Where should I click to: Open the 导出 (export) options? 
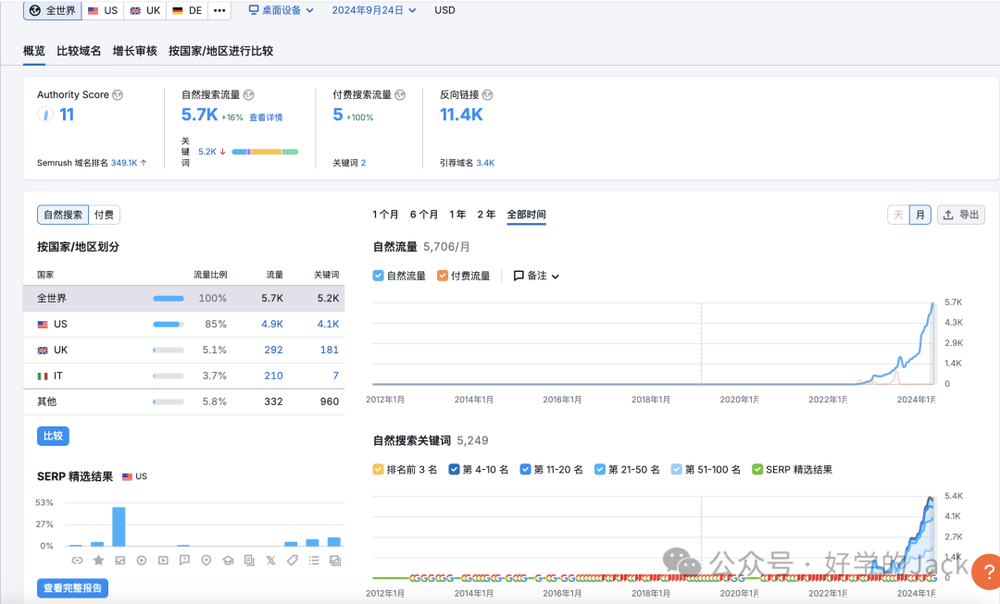coord(961,214)
